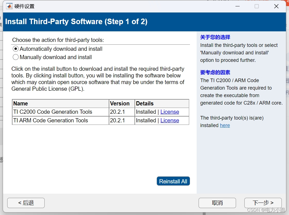Click the Install Third-Party Software step title
The height and width of the screenshot is (215, 289).
coord(76,22)
